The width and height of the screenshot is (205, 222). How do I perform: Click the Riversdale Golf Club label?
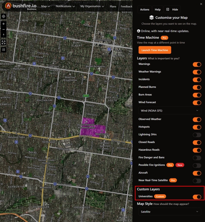(x=95, y=202)
